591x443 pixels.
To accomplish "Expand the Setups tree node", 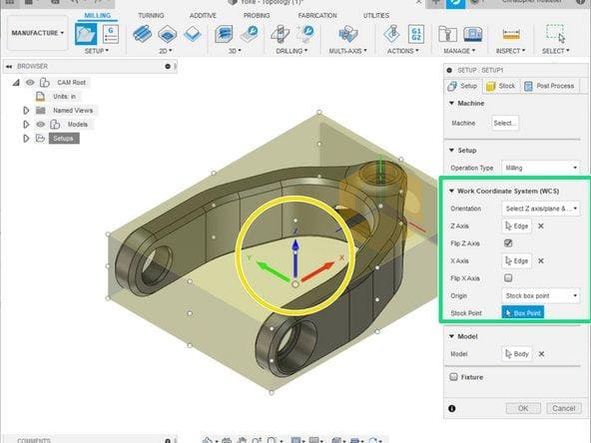I will (26, 139).
